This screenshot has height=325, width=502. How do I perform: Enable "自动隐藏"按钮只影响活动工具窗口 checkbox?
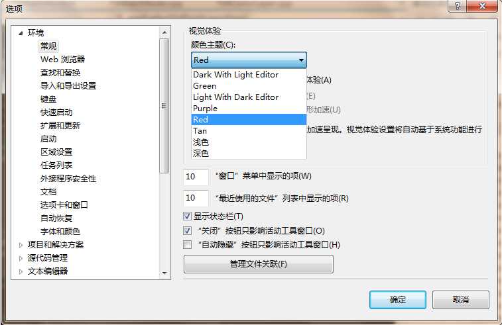pyautogui.click(x=187, y=244)
